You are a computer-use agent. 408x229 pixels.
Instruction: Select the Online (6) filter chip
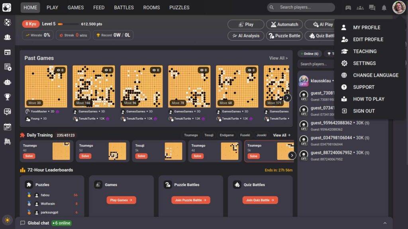pyautogui.click(x=309, y=54)
